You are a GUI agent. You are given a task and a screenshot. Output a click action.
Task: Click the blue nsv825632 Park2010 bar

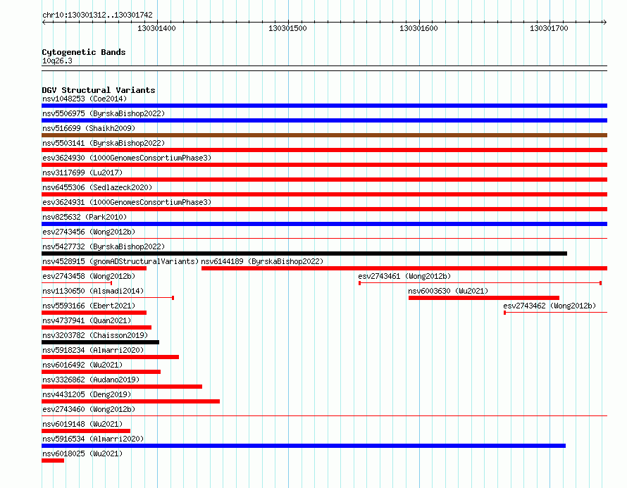click(x=324, y=224)
